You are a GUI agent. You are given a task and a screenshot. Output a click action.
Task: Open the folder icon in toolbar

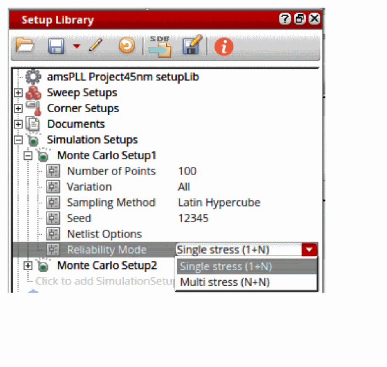pyautogui.click(x=25, y=45)
